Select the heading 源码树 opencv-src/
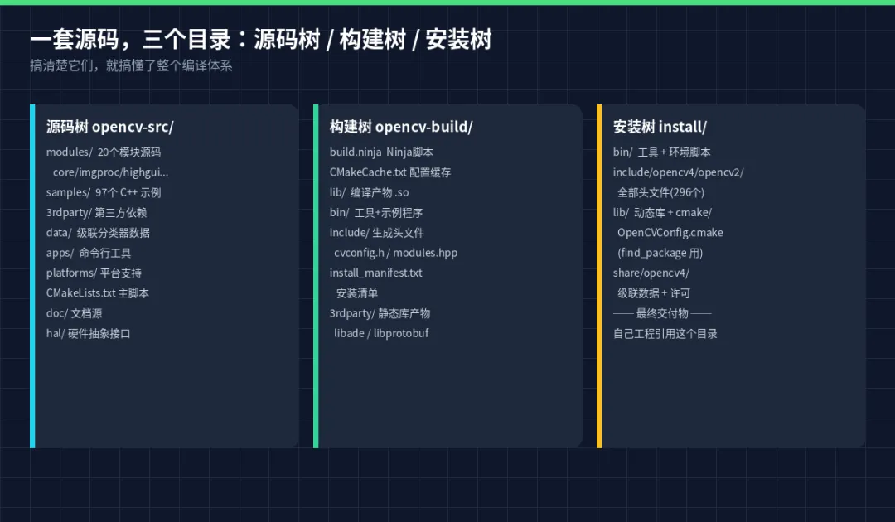The image size is (895, 522). (x=109, y=127)
